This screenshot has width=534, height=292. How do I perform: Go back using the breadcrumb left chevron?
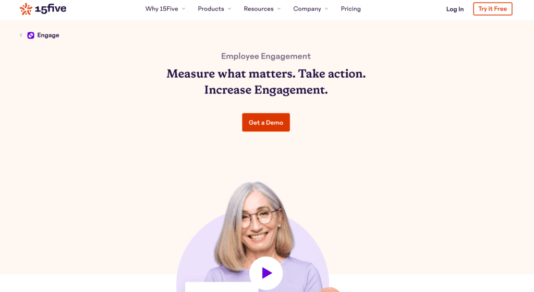click(x=21, y=35)
